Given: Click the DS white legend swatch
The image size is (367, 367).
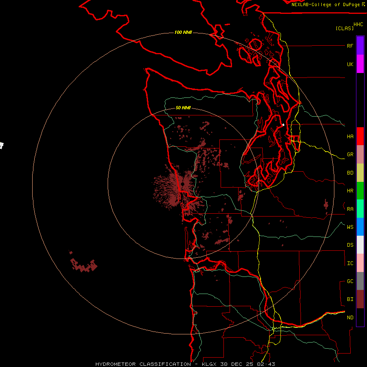Looking at the screenshot, I should [360, 245].
